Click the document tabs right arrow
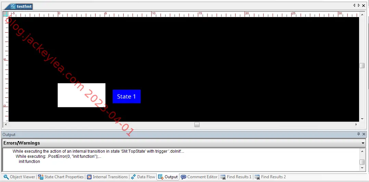The height and width of the screenshot is (182, 369). click(x=359, y=5)
